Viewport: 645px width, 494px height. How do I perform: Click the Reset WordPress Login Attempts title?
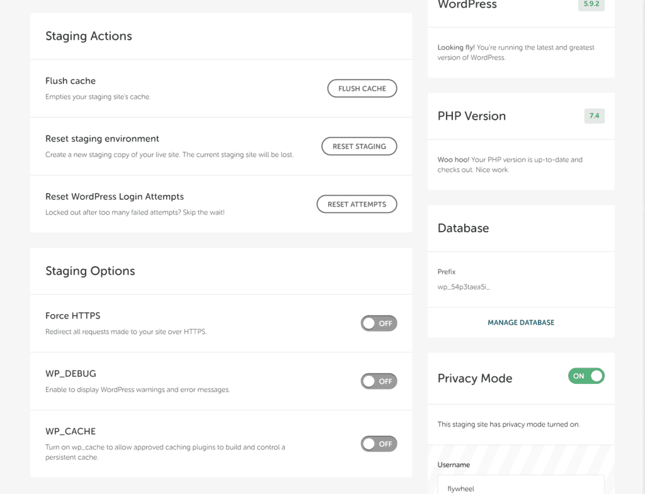[x=115, y=197]
